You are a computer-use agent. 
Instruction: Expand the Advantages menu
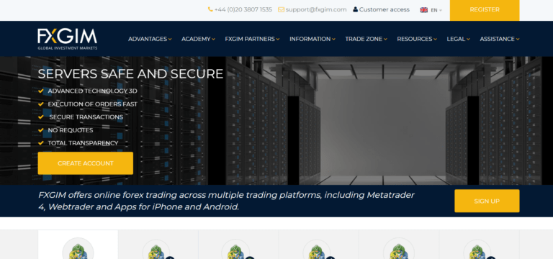tap(150, 39)
